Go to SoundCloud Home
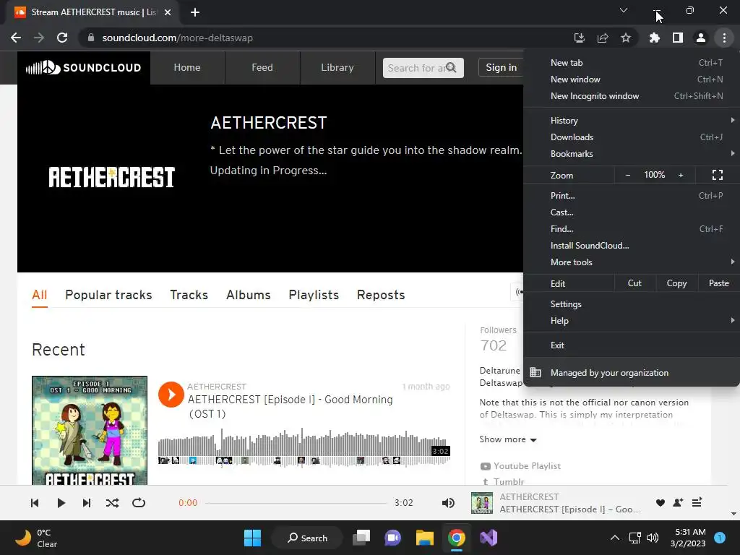 [x=187, y=67]
